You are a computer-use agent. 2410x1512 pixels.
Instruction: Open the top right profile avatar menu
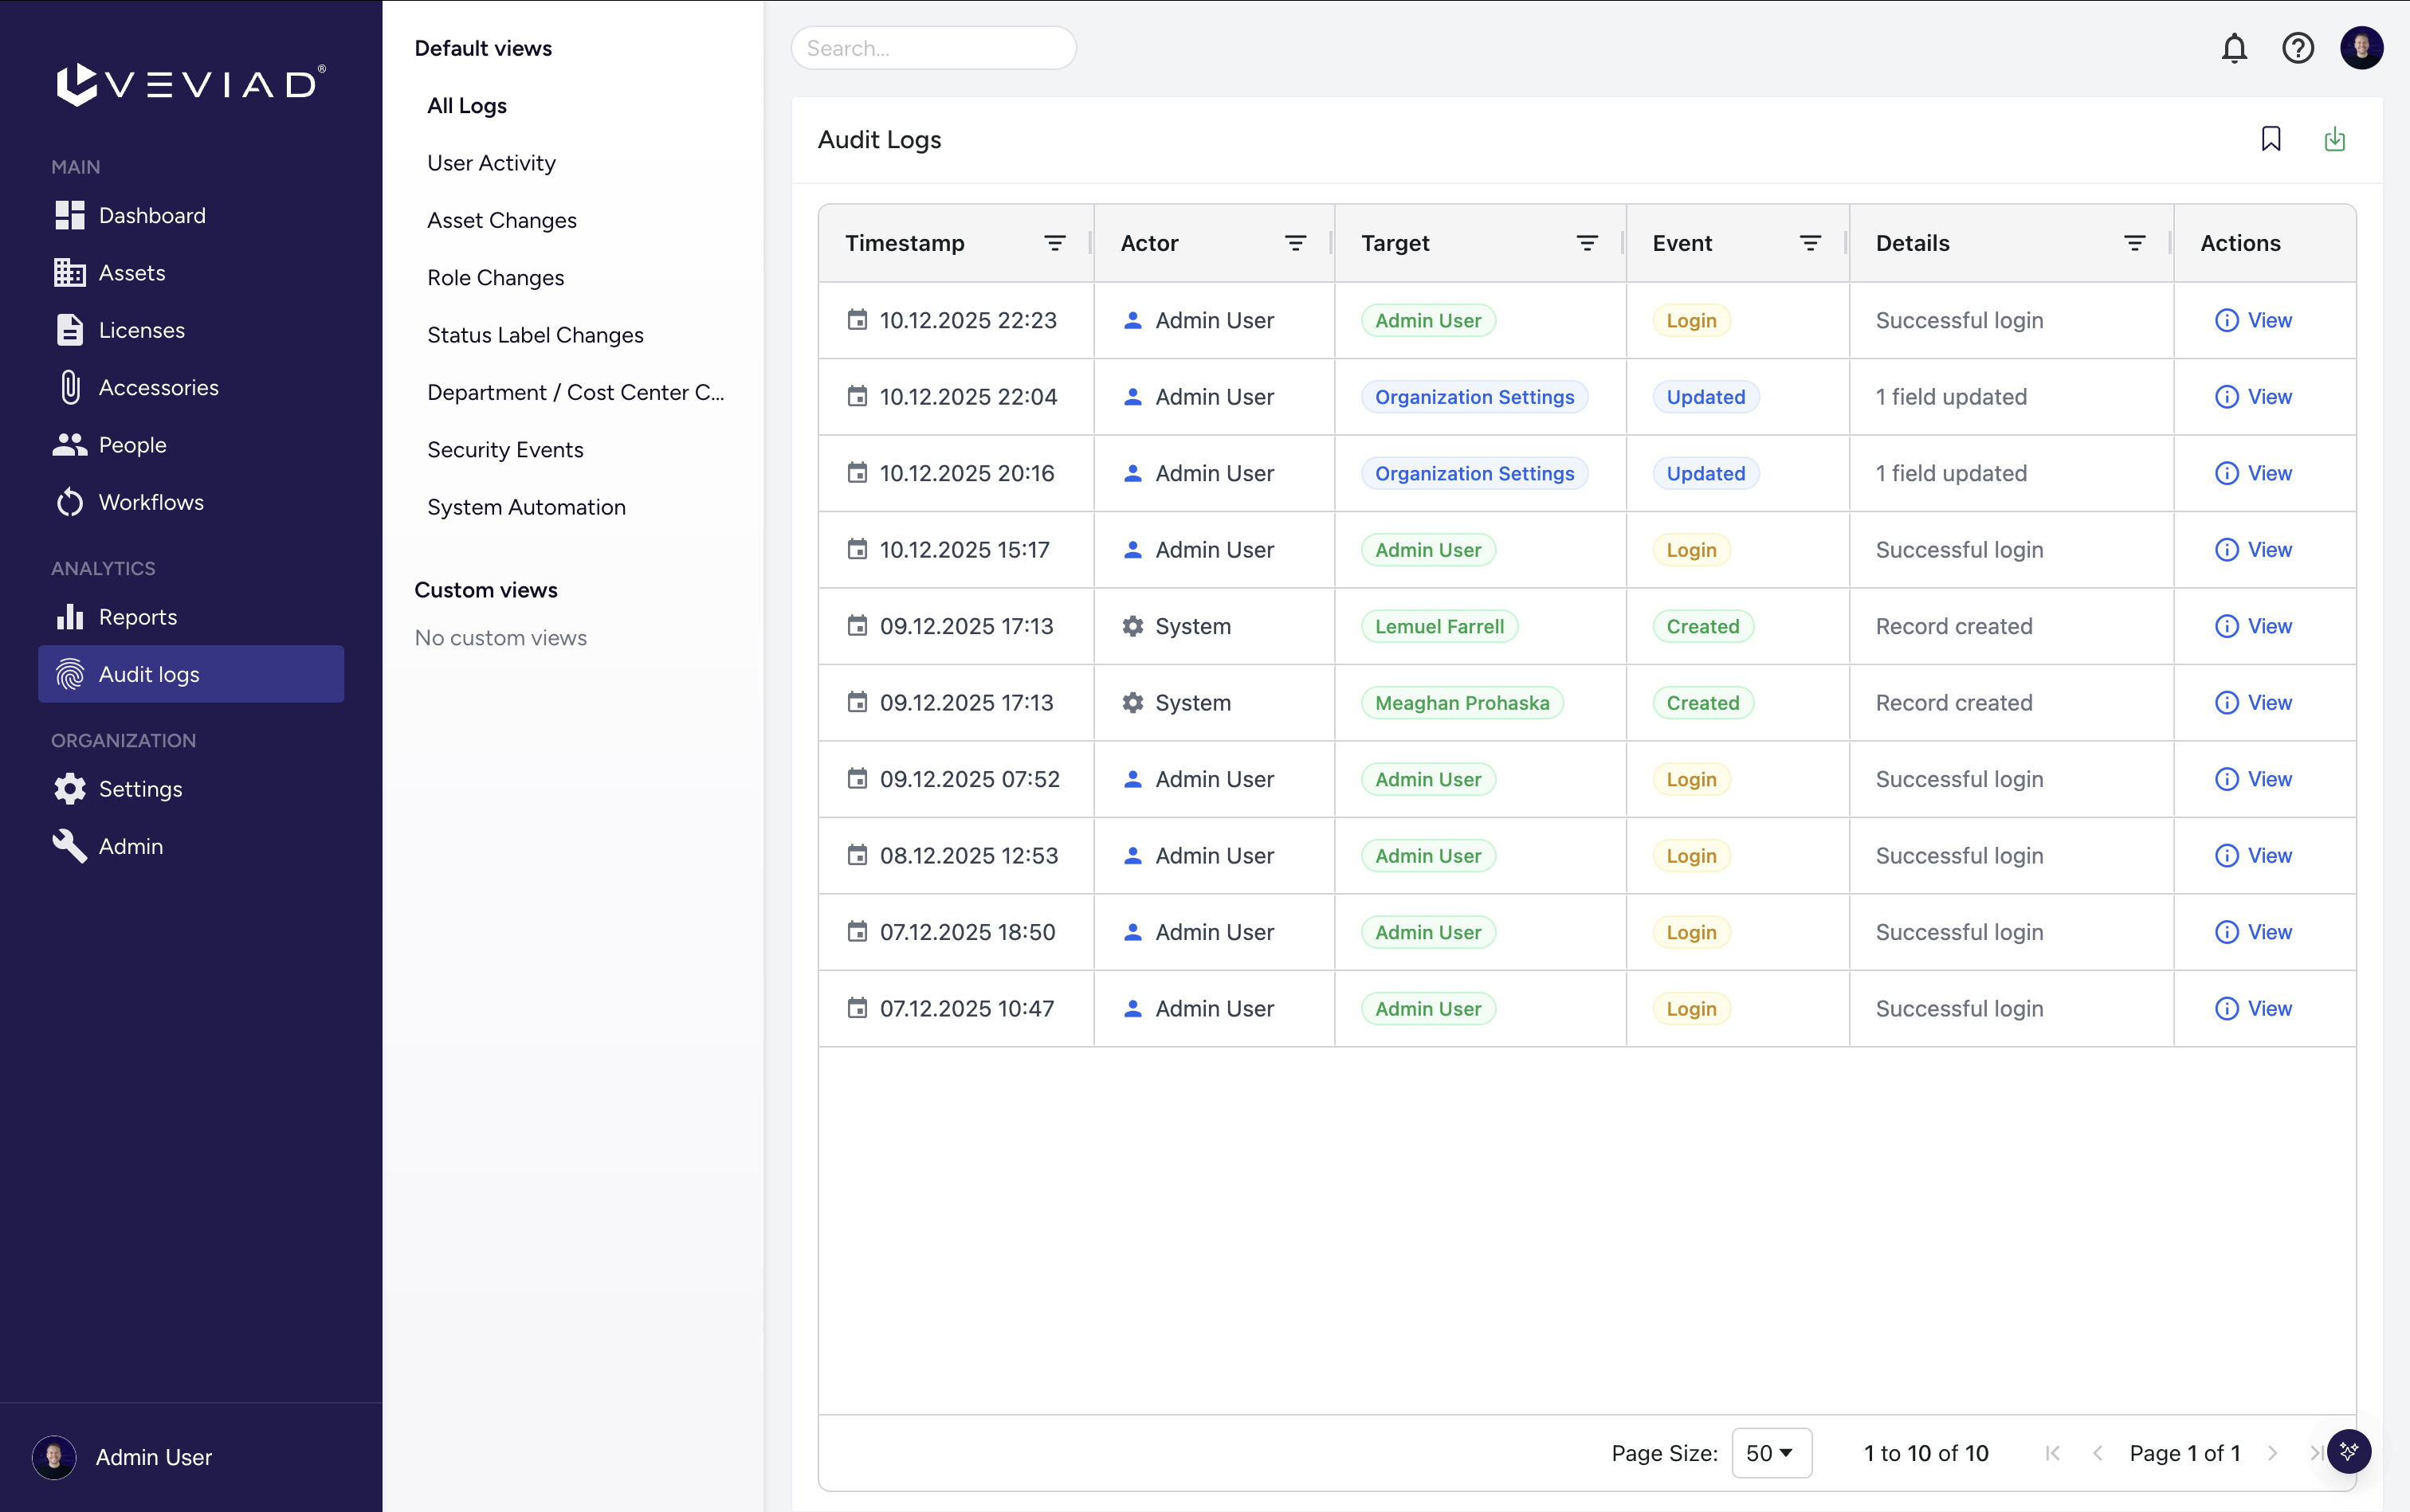[x=2361, y=48]
